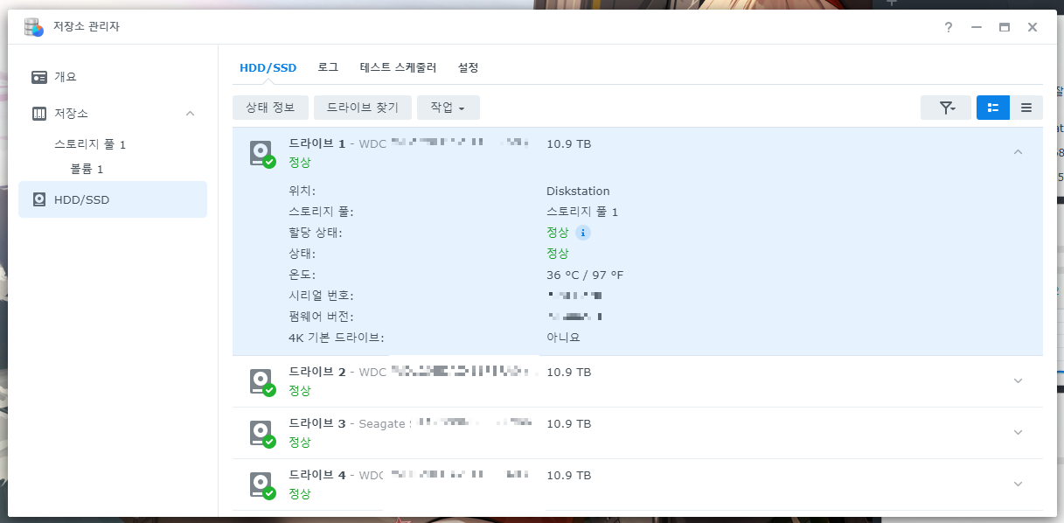
Task: Click the allocation status info icon
Action: pos(583,233)
